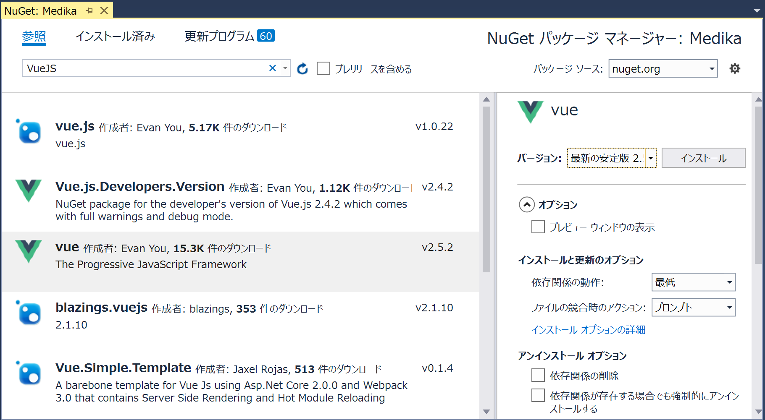
Task: Switch to the 参照 tab
Action: 34,37
